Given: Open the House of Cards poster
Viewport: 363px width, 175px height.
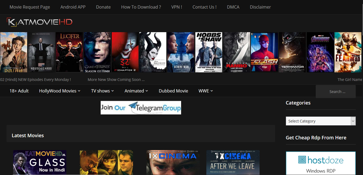Looking at the screenshot, I should [41, 52].
